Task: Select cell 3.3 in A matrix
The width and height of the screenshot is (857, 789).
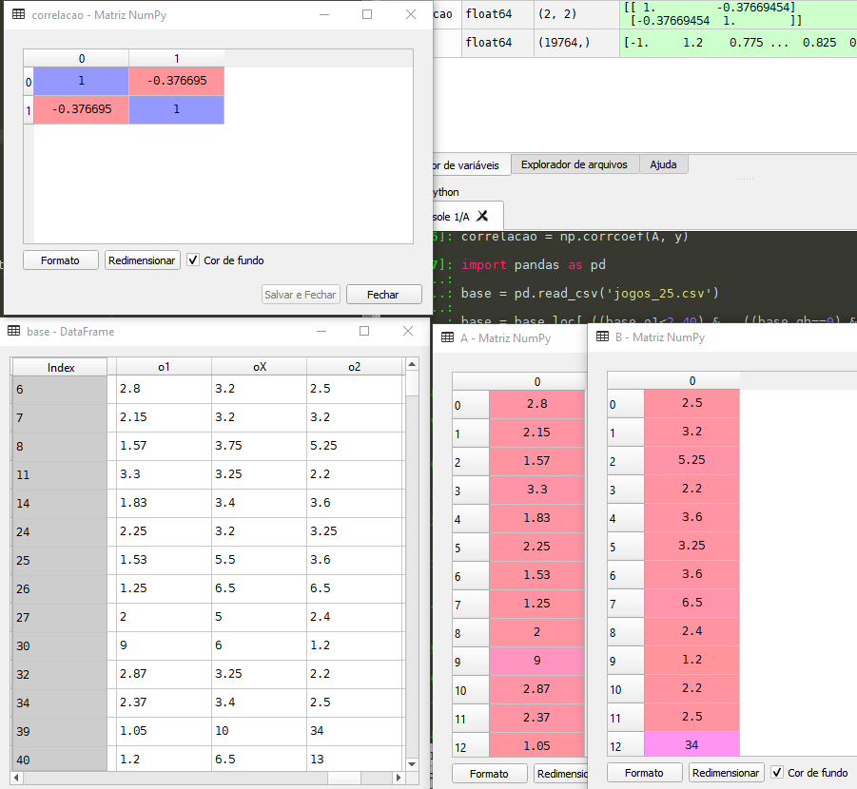Action: [536, 489]
